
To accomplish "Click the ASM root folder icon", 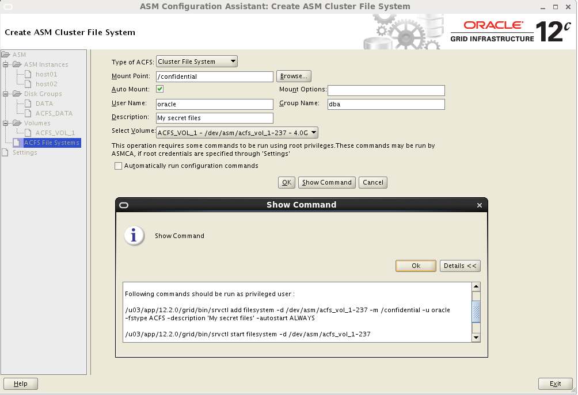I will click(x=6, y=55).
